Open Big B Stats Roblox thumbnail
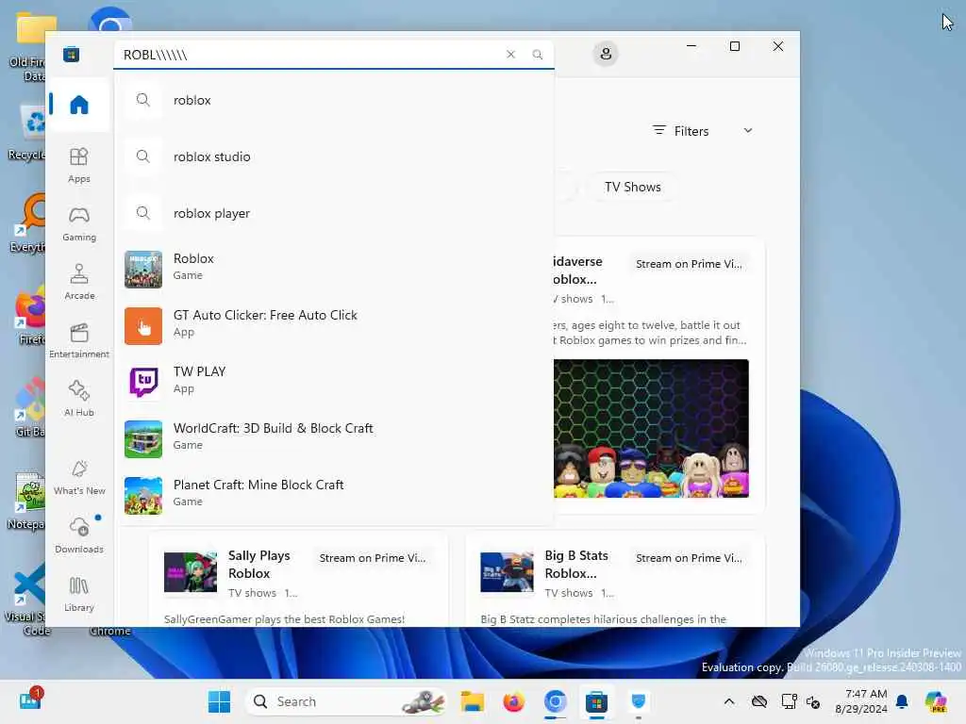This screenshot has height=724, width=966. [507, 572]
